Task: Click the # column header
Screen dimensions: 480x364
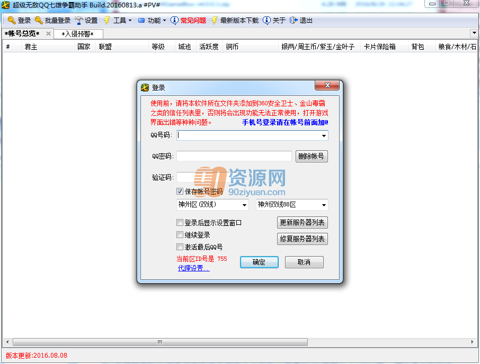Action: 12,47
